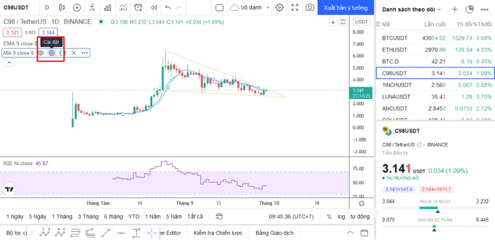This screenshot has height=240, width=495.
Task: Open source code braces for MA 9 indicator
Action: [62, 53]
